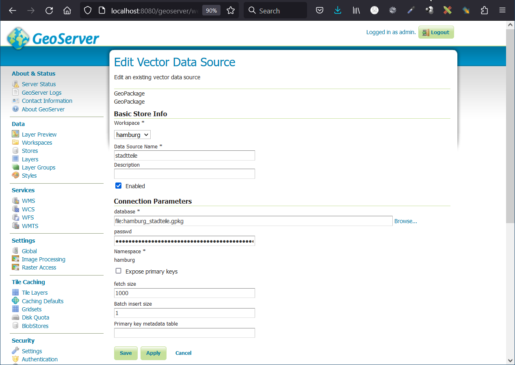Open the Layer Preview link
Viewport: 515px width, 365px height.
click(x=39, y=135)
